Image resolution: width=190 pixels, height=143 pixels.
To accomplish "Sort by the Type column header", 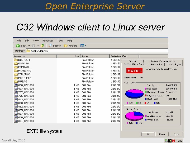I will [95, 56].
